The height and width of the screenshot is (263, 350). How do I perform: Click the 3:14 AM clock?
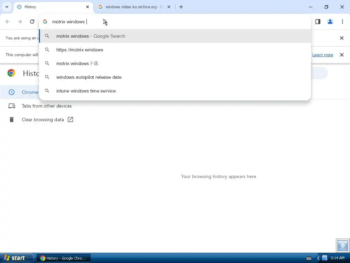click(x=337, y=258)
